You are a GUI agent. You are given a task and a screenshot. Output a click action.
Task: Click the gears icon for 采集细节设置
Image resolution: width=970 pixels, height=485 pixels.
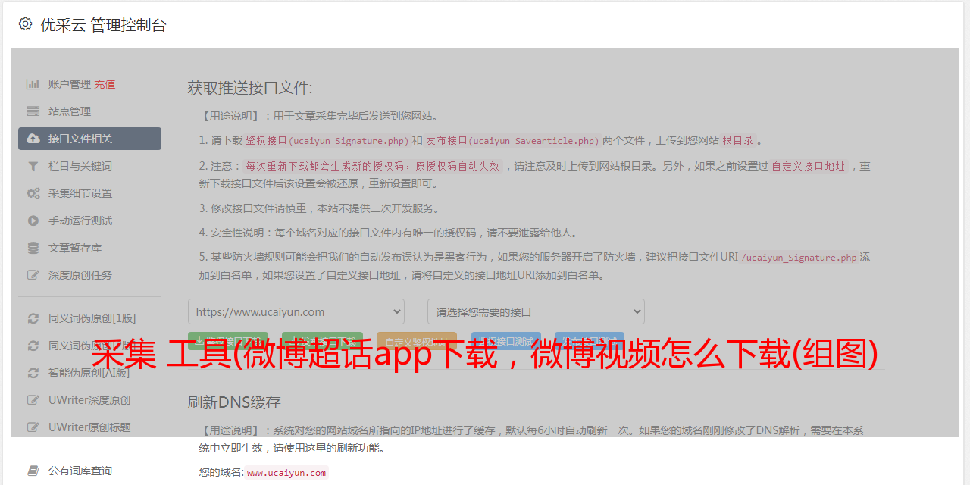pyautogui.click(x=33, y=193)
